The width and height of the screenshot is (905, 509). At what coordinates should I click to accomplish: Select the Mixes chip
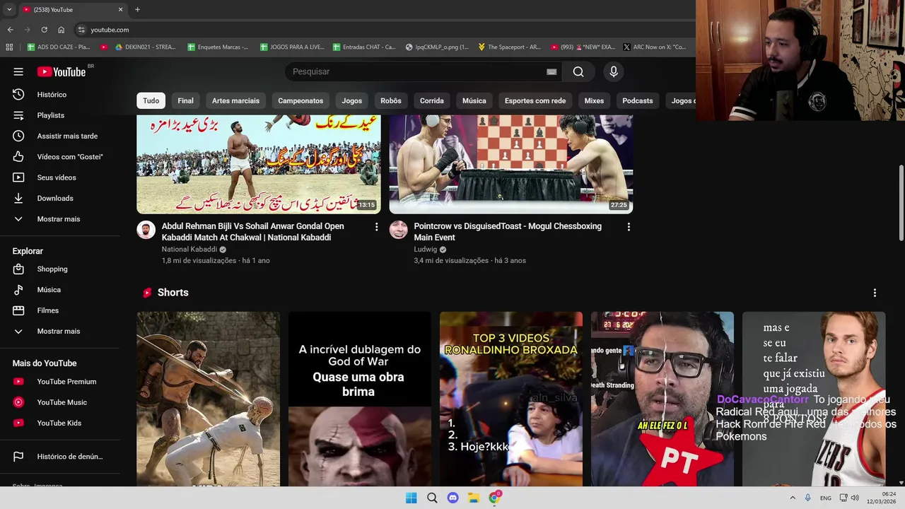[594, 100]
